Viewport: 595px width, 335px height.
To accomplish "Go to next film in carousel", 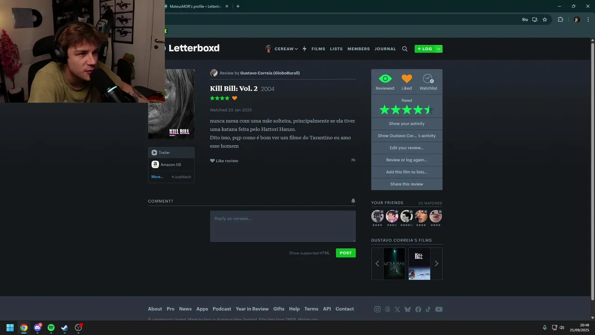I will (x=436, y=263).
